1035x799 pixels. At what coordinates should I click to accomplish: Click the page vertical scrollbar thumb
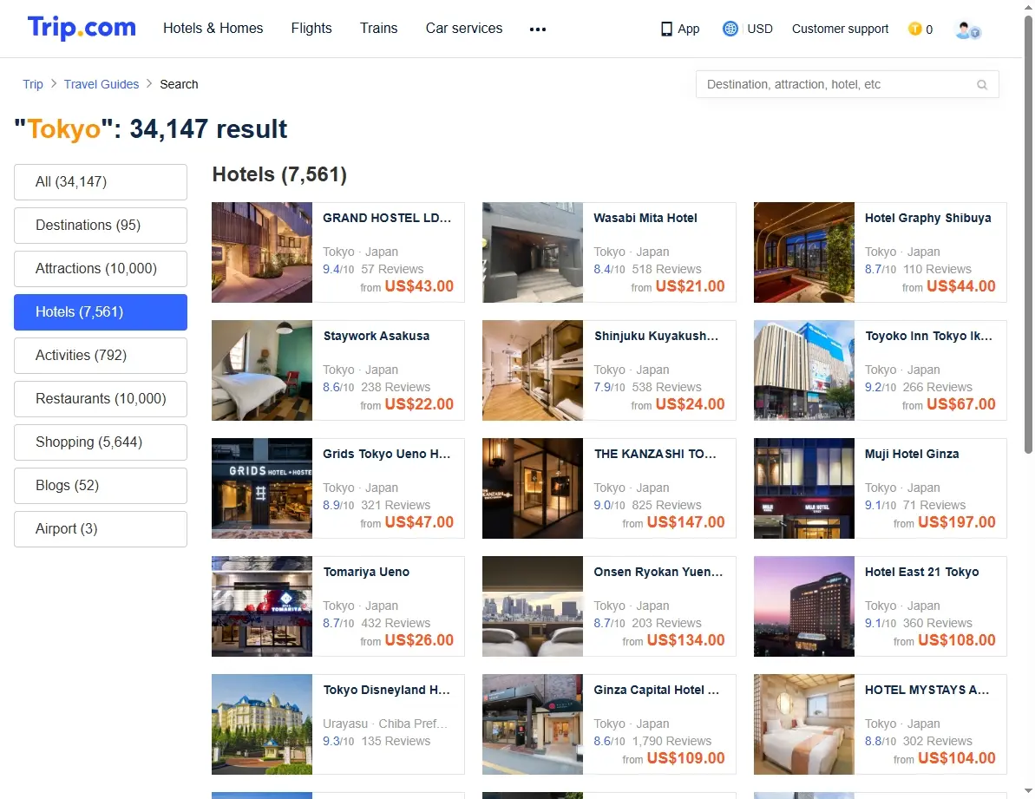1028,234
